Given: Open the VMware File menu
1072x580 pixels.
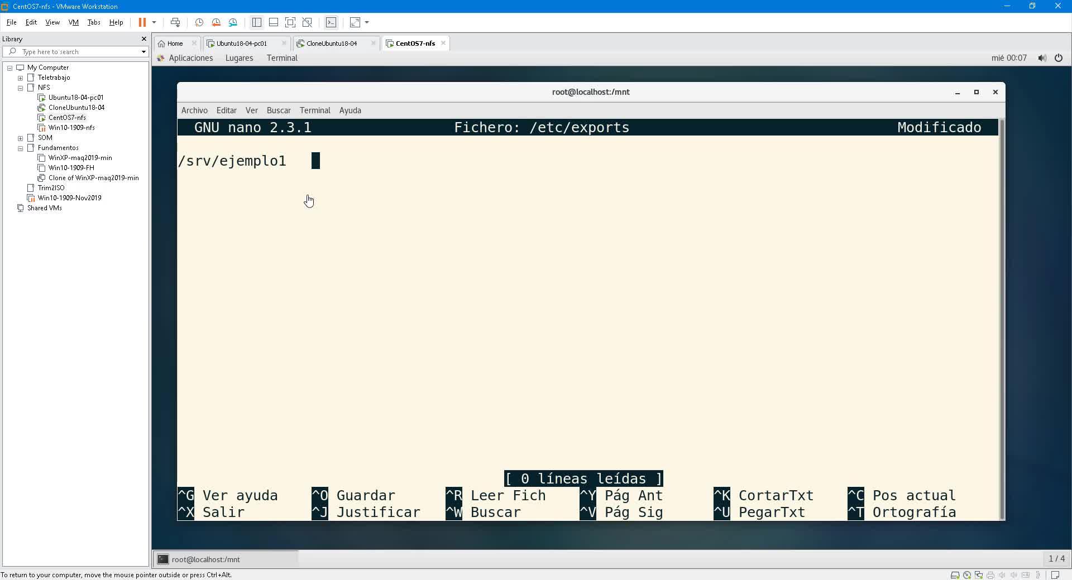Looking at the screenshot, I should (11, 22).
